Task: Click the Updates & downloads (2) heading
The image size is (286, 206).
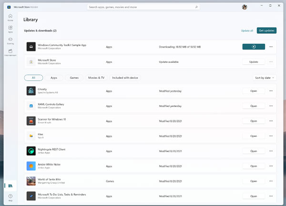Action: [x=40, y=30]
